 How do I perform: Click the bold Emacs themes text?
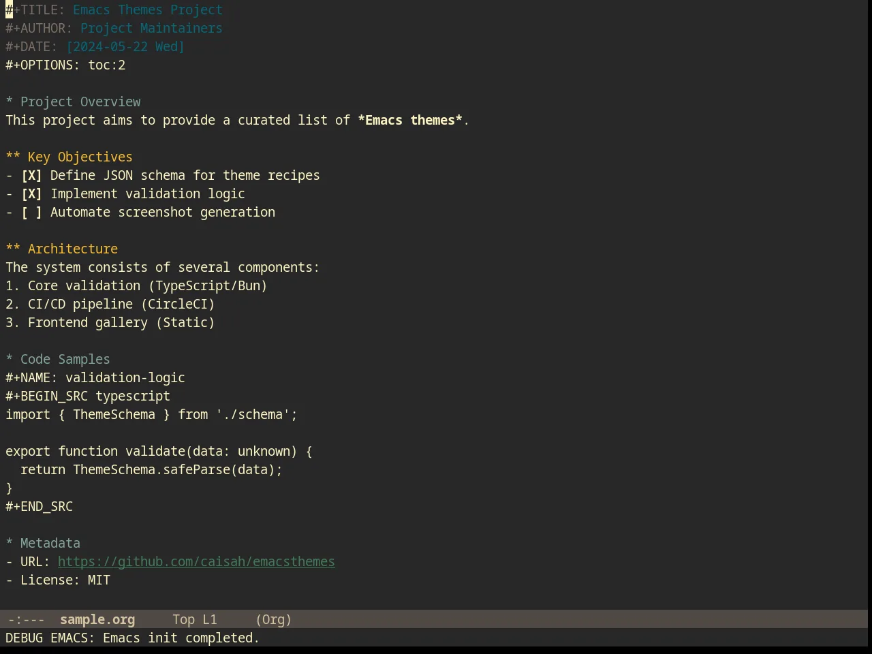click(410, 121)
